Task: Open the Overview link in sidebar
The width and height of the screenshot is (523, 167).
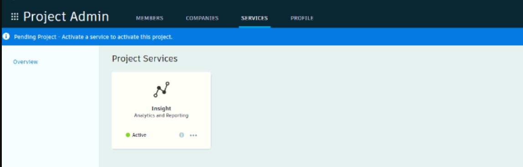Action: tap(26, 62)
